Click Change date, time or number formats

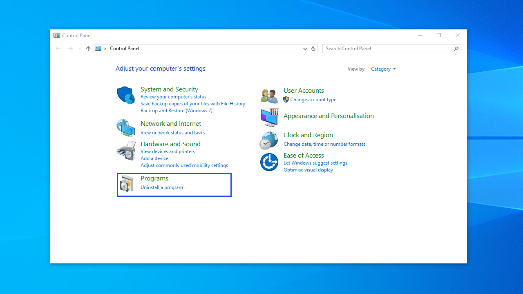pyautogui.click(x=324, y=144)
